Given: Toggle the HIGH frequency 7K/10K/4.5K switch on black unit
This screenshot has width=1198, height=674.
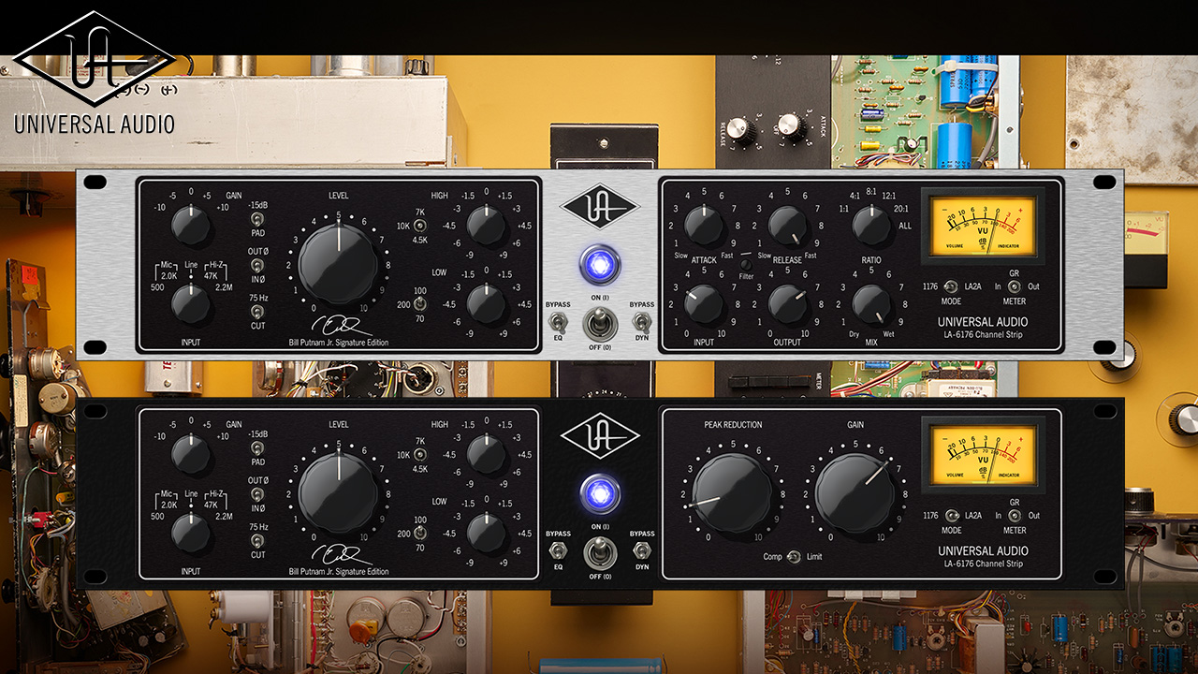Looking at the screenshot, I should (x=421, y=453).
